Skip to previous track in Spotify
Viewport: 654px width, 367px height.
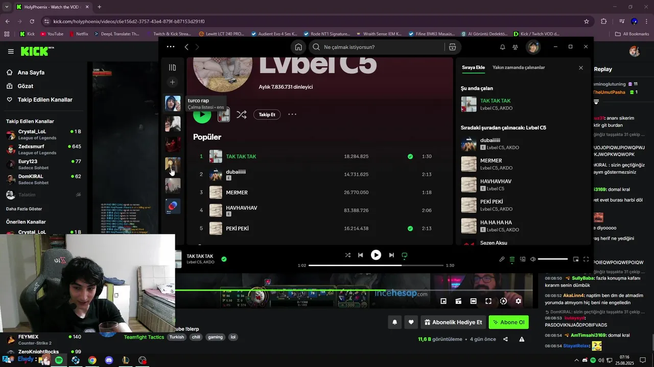[361, 255]
